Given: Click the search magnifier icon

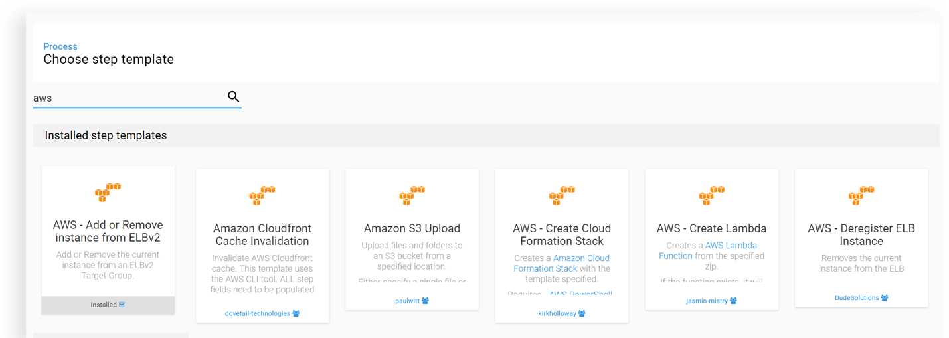Looking at the screenshot, I should 233,96.
